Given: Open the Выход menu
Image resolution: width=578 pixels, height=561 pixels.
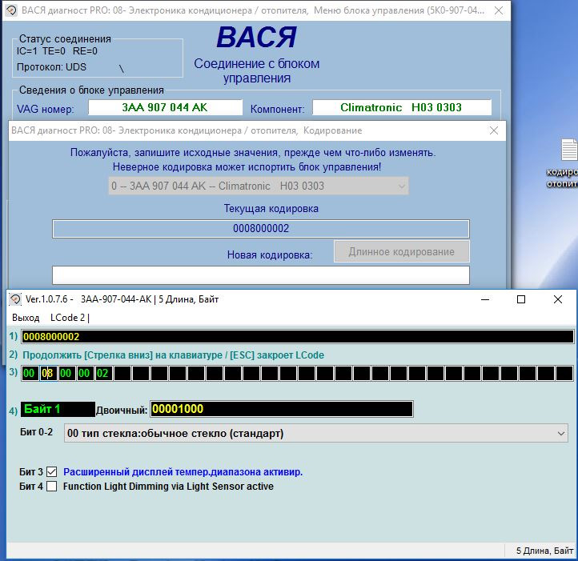Looking at the screenshot, I should (26, 318).
